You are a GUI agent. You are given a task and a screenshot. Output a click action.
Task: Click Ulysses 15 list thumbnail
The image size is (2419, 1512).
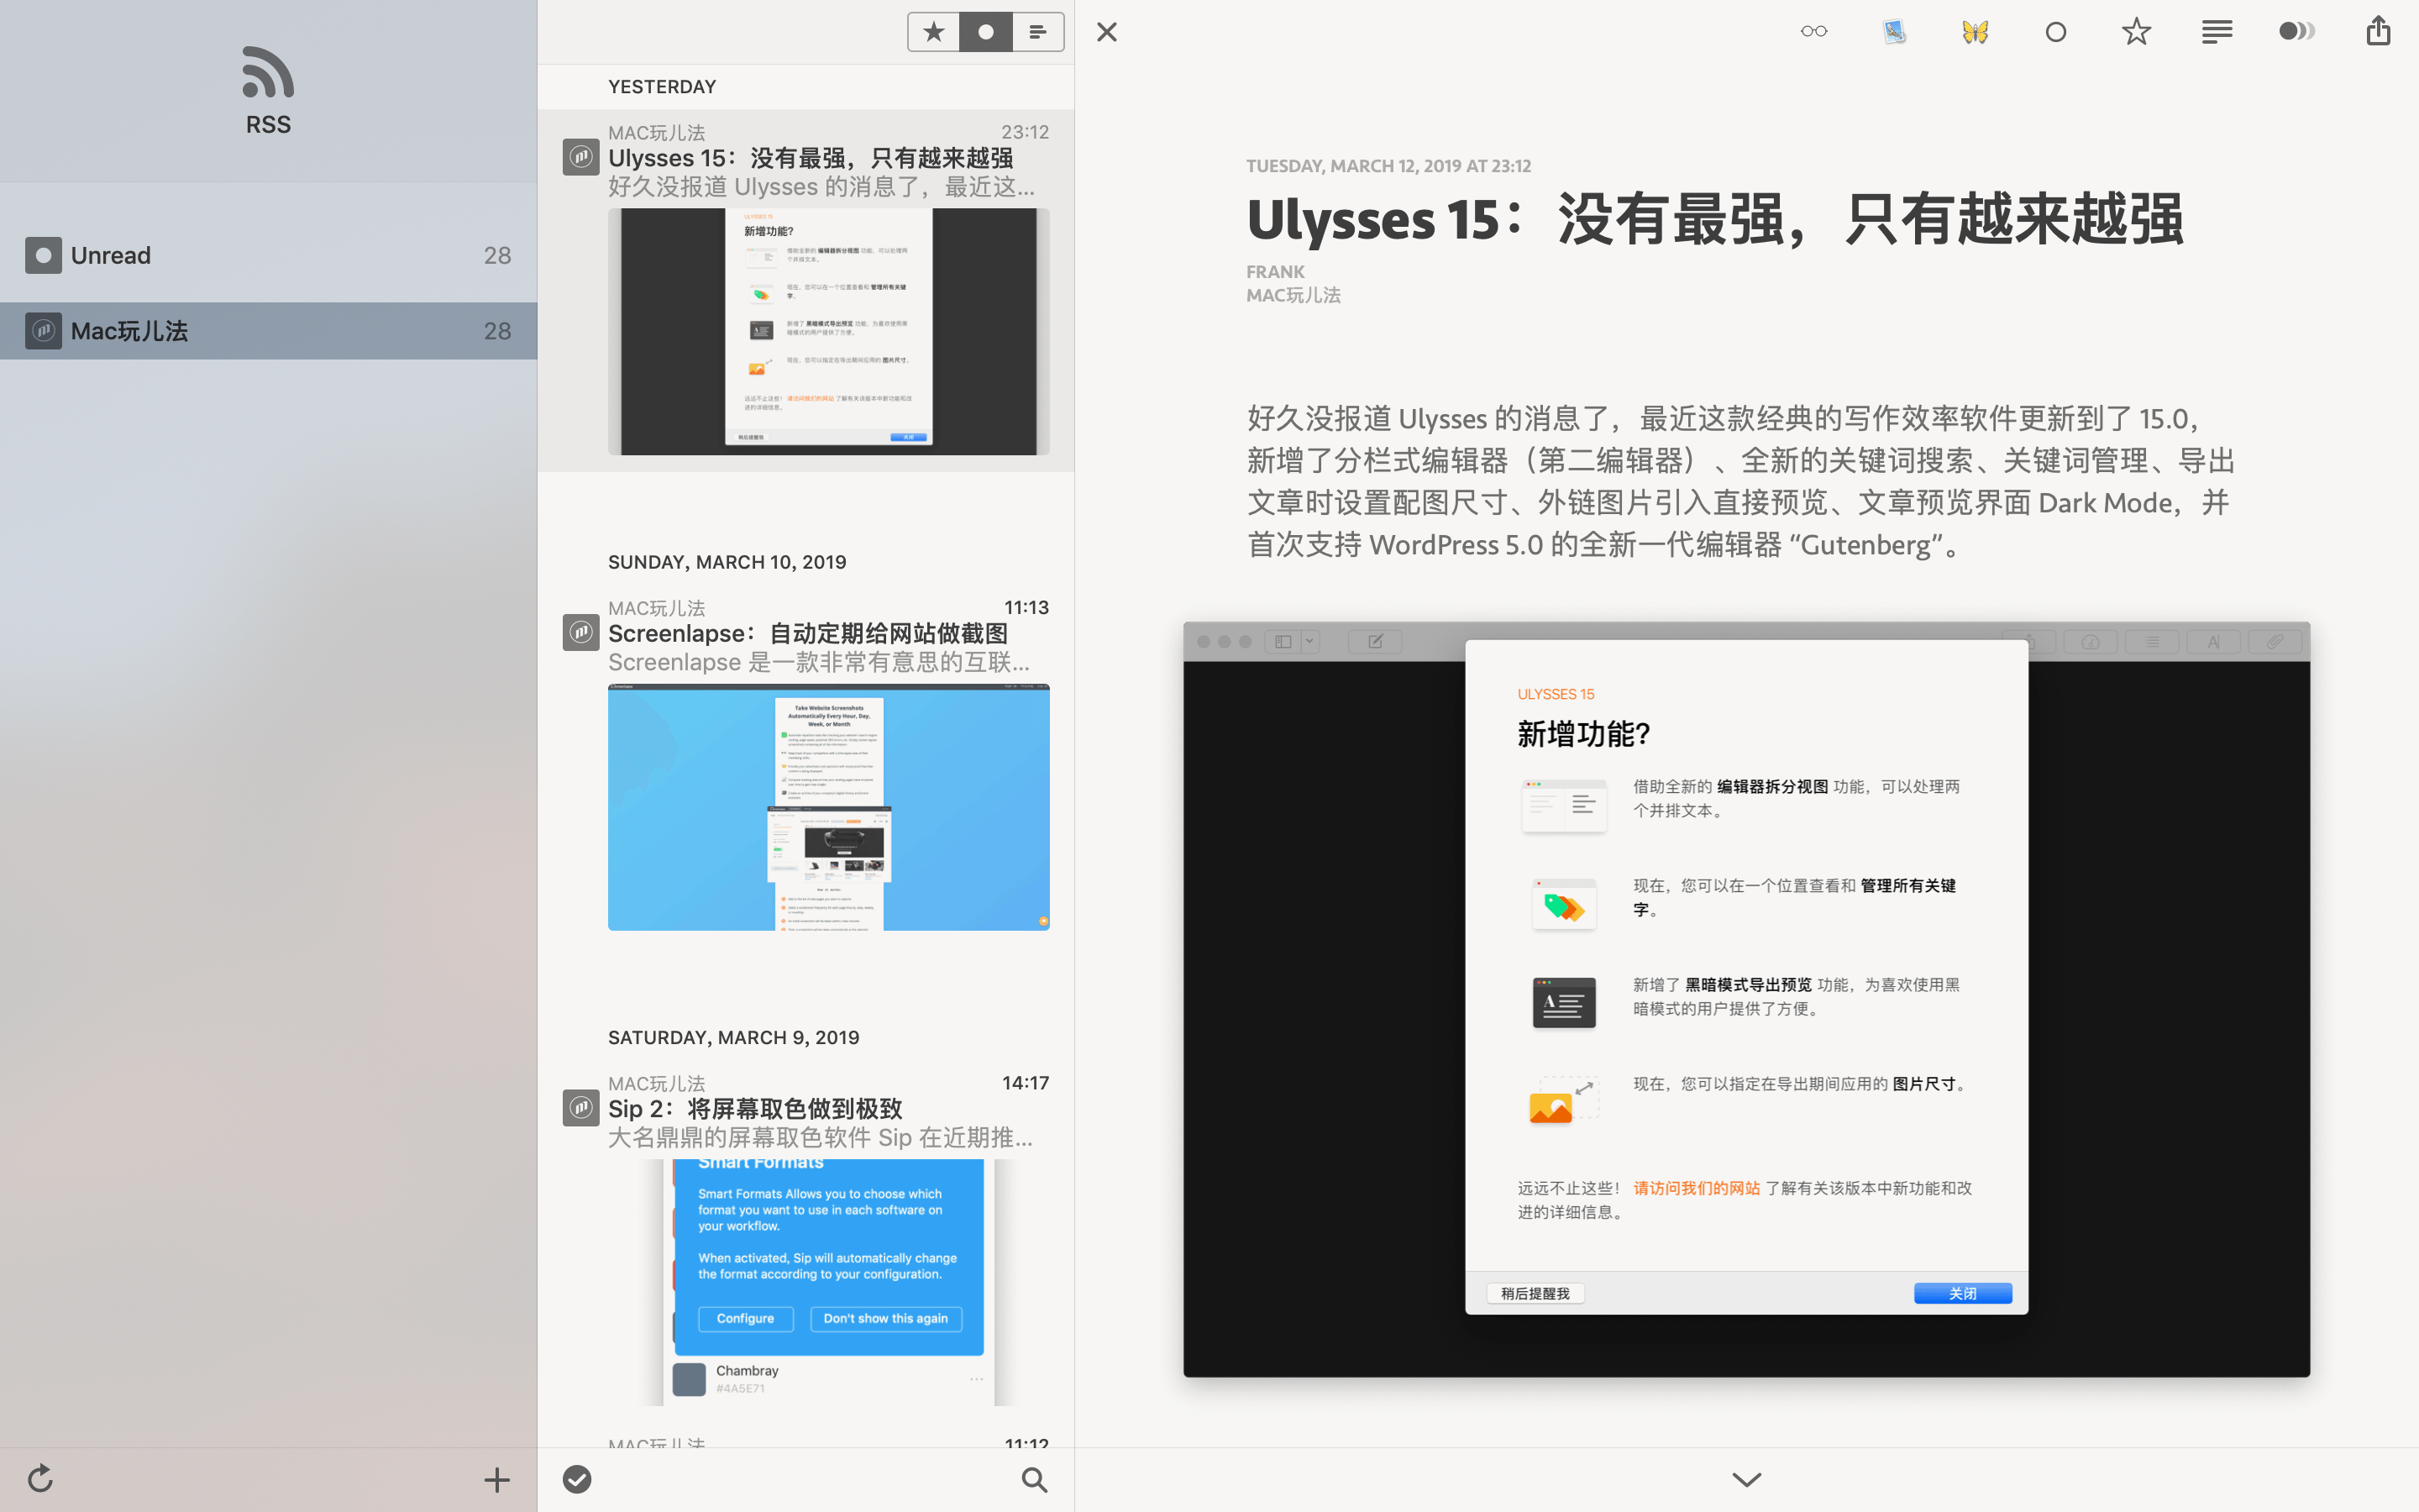(829, 332)
